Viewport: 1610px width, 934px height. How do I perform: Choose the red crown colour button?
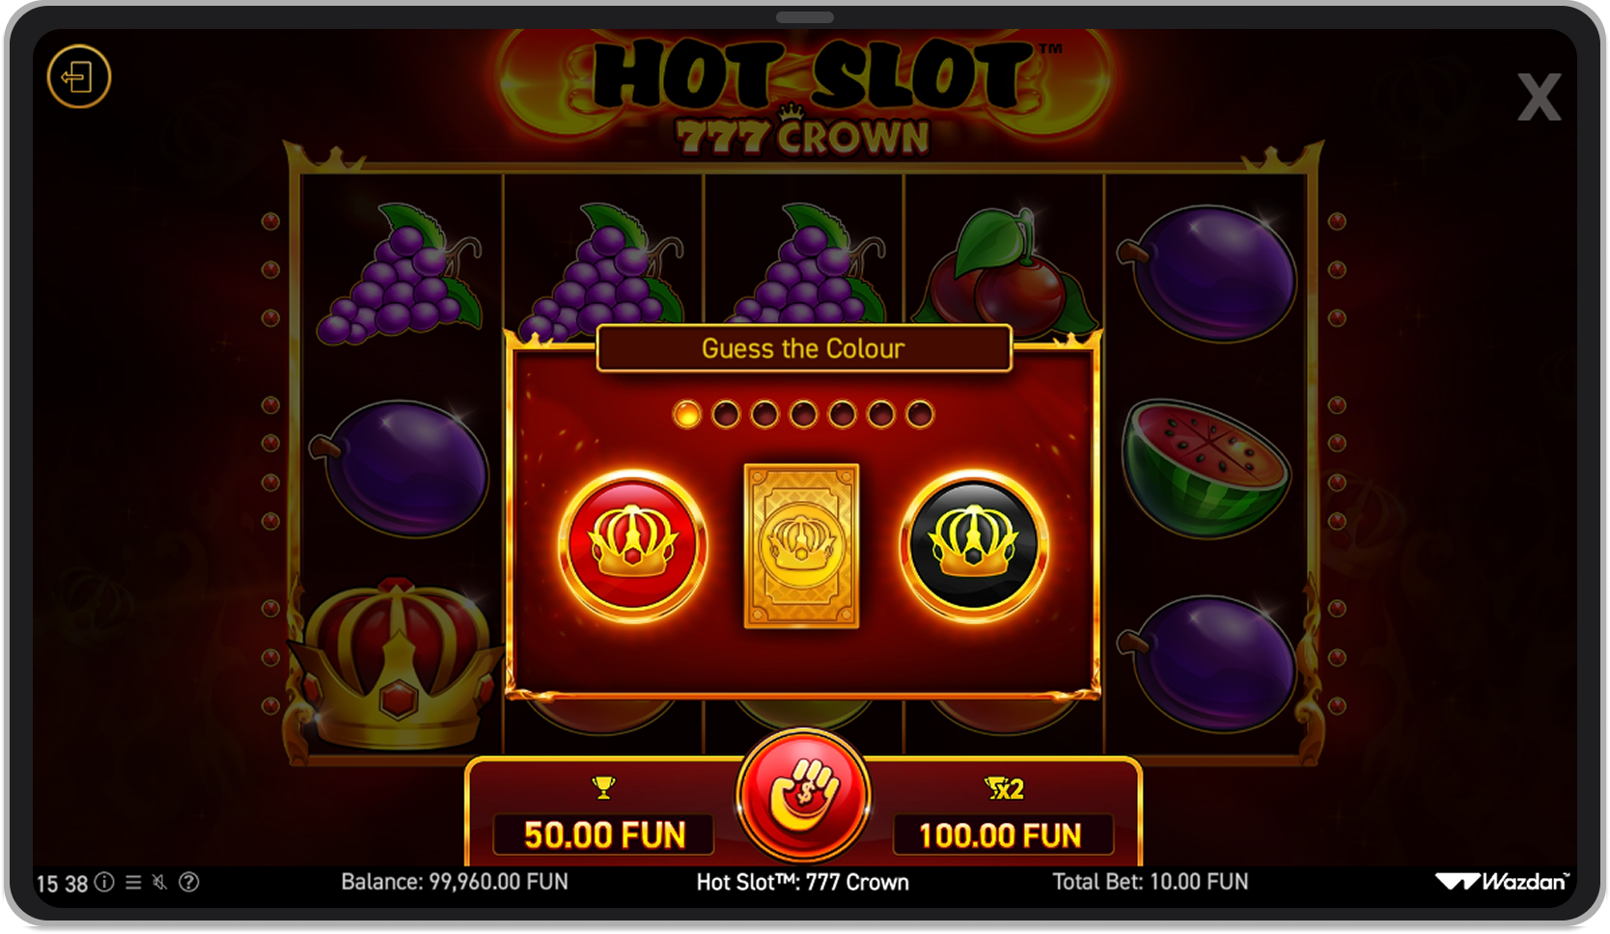coord(633,546)
